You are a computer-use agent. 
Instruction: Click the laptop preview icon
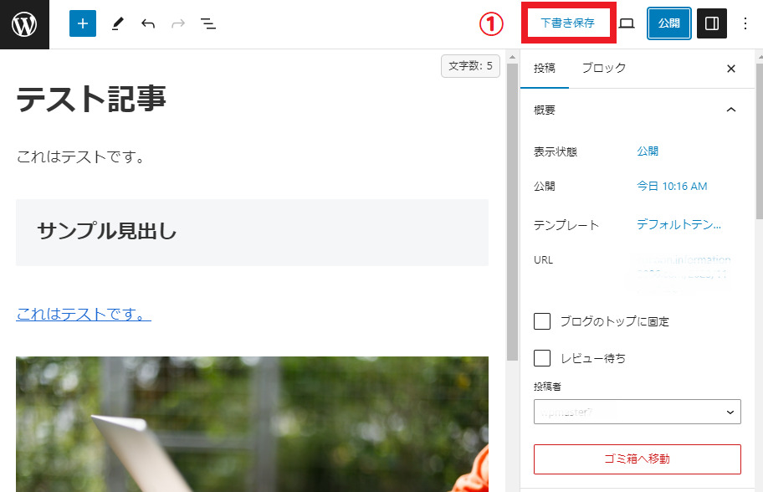(627, 24)
